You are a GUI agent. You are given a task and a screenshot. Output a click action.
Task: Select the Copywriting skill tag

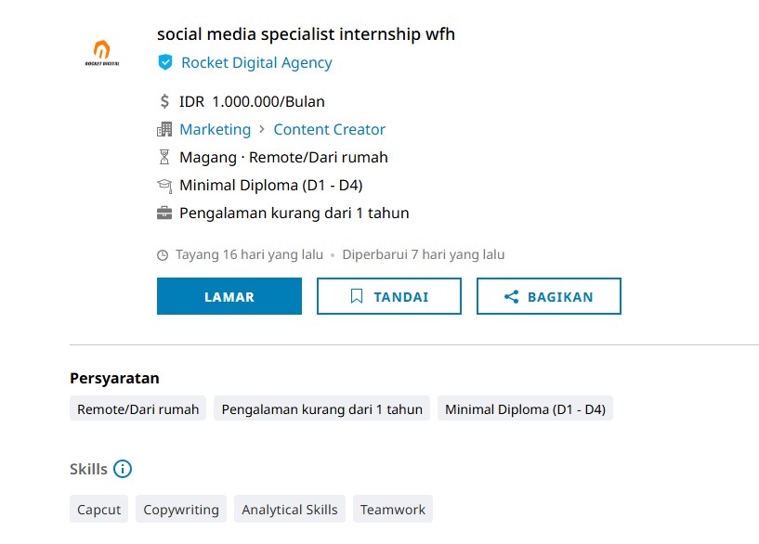pos(181,509)
